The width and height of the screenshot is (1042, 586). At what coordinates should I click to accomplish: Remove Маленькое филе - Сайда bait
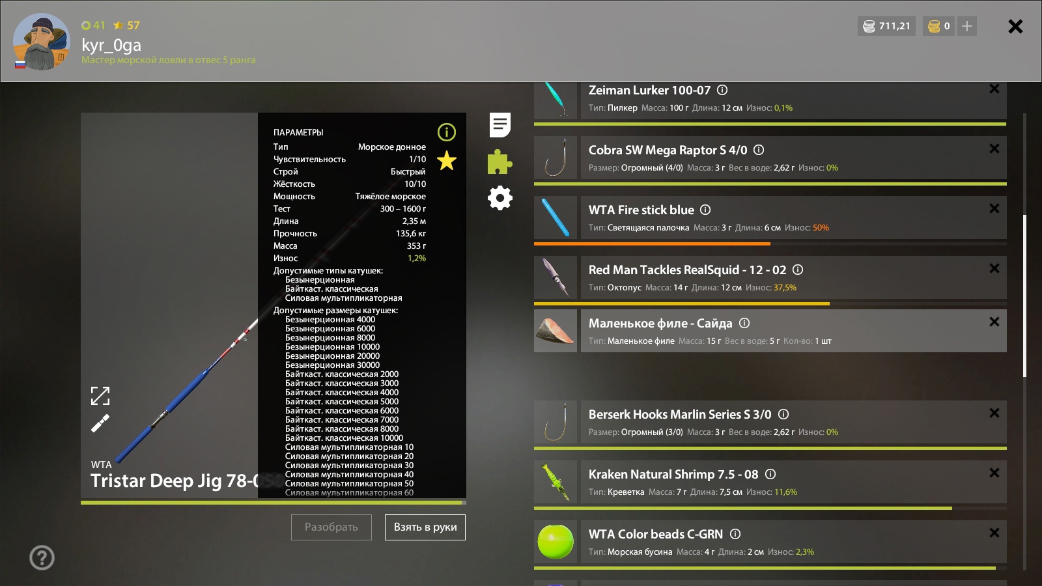tap(994, 322)
